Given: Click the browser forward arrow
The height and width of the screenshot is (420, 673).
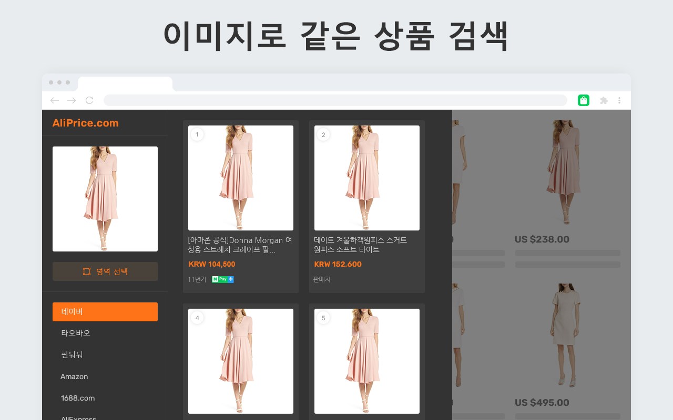Looking at the screenshot, I should pyautogui.click(x=72, y=100).
